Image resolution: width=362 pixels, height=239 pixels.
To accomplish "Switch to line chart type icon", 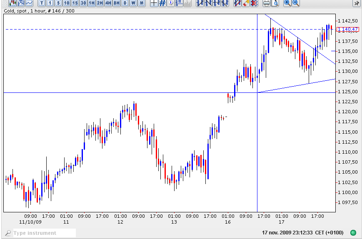I will point(29,3).
